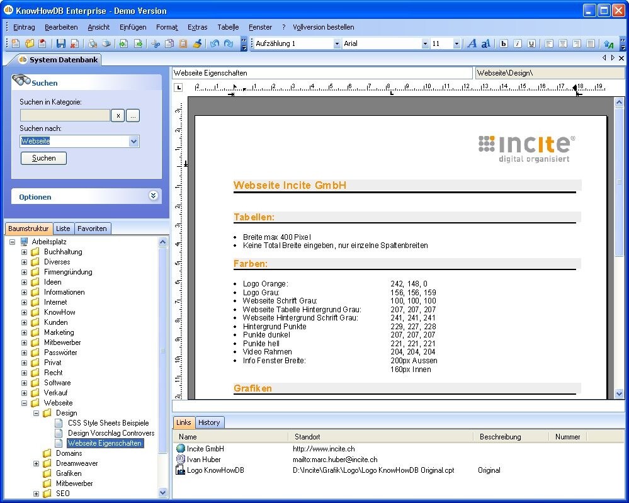Screen dimensions: 629x503
Task: Click the export icon with arrow pointing out
Action: [138, 43]
